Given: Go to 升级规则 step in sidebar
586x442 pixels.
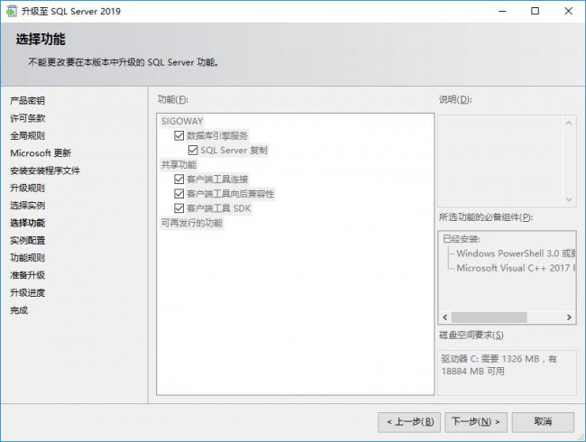Looking at the screenshot, I should pyautogui.click(x=27, y=188).
